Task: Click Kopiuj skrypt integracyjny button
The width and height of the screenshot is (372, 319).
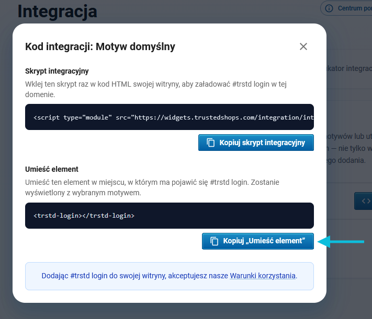Action: pyautogui.click(x=256, y=143)
